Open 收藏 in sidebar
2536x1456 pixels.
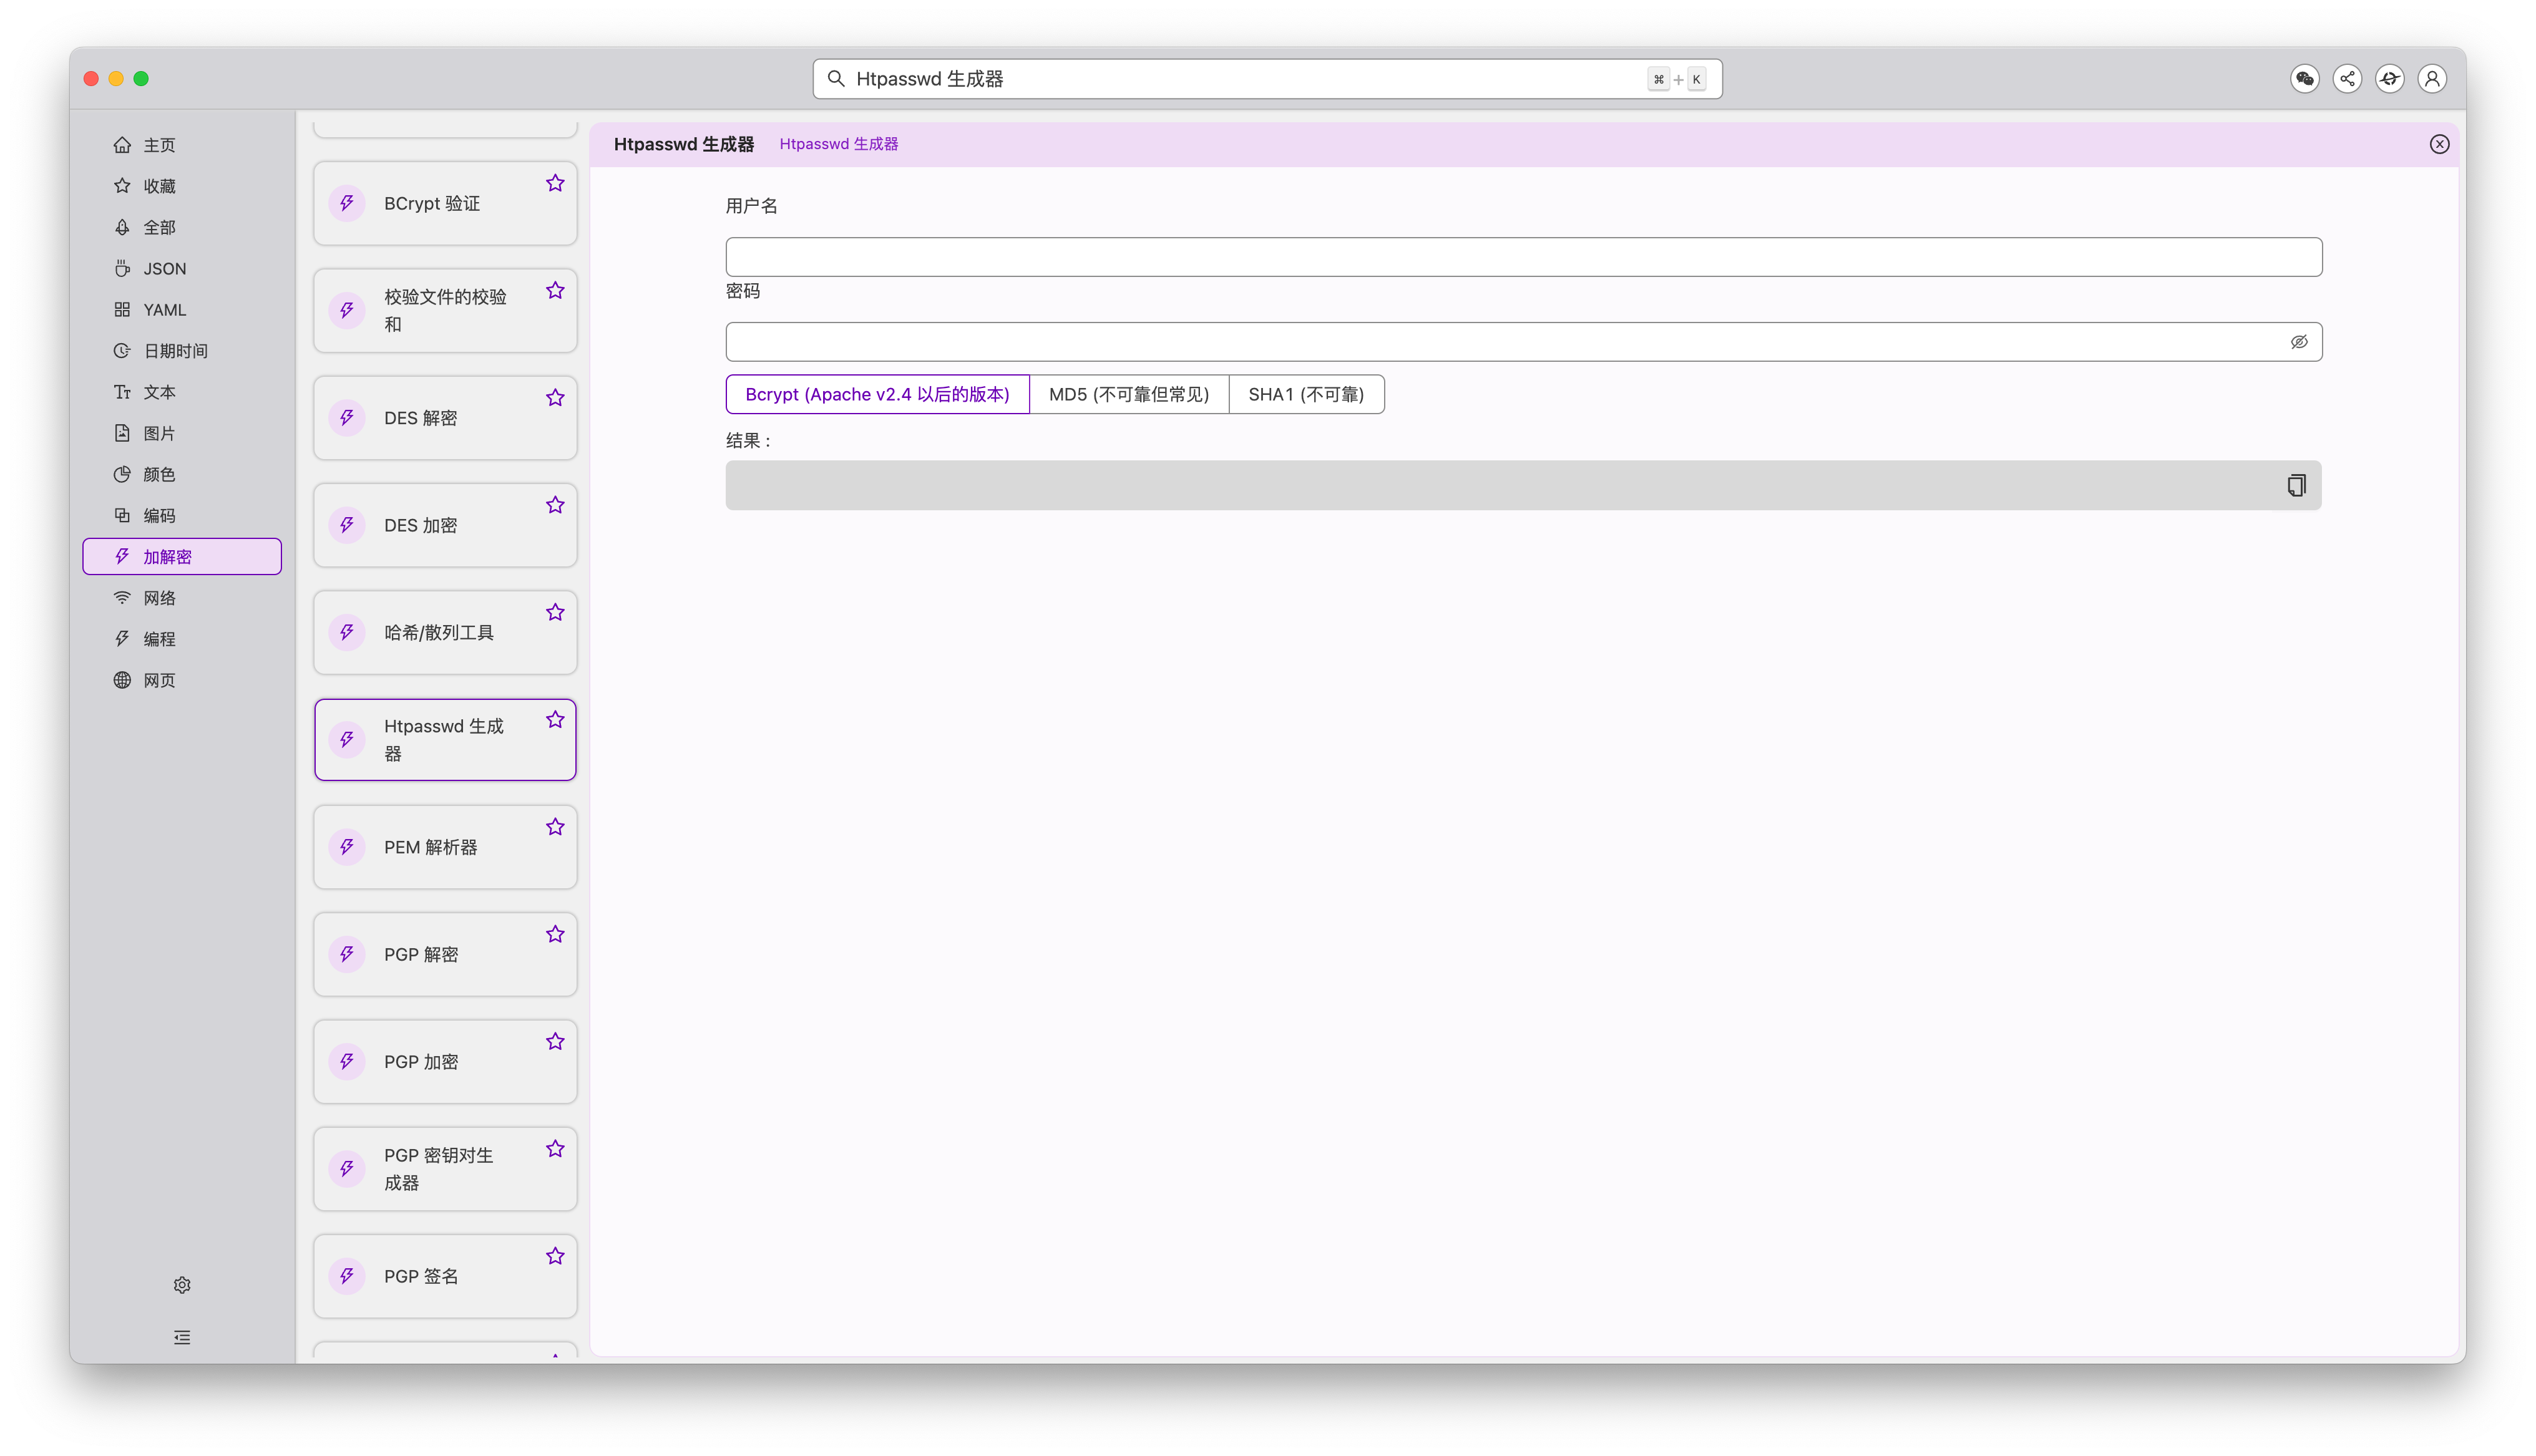[182, 186]
